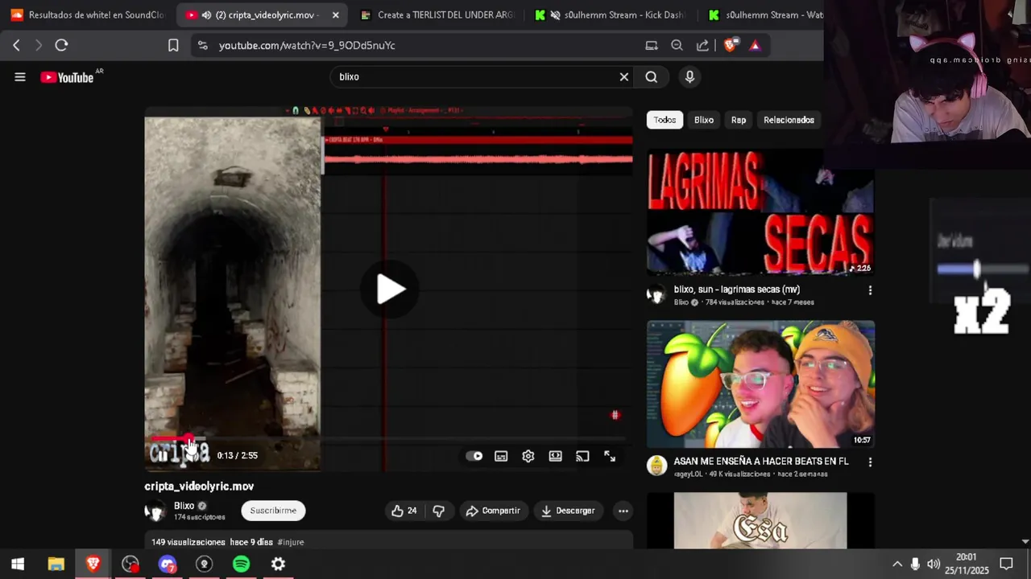1031x579 pixels.
Task: Show hidden system tray icons
Action: [896, 565]
